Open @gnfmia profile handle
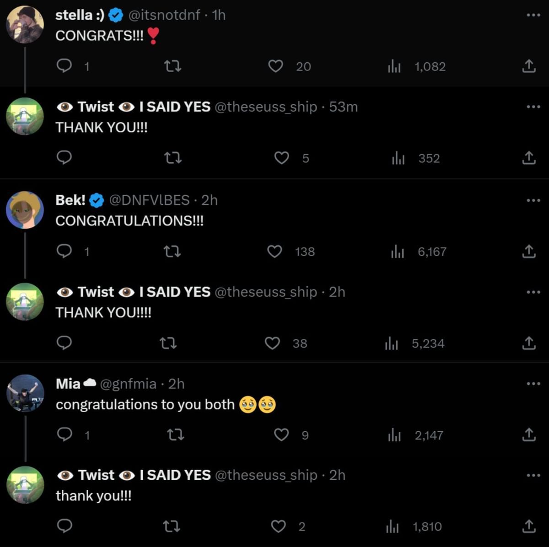 128,384
